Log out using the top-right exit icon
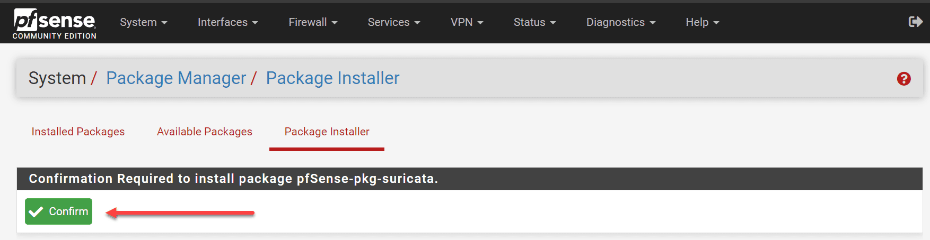The width and height of the screenshot is (930, 240). (x=915, y=22)
